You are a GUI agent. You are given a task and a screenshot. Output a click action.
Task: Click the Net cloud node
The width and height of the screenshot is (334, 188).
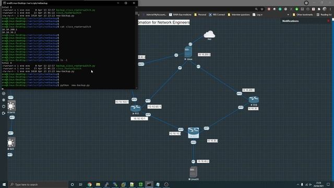pyautogui.click(x=209, y=34)
